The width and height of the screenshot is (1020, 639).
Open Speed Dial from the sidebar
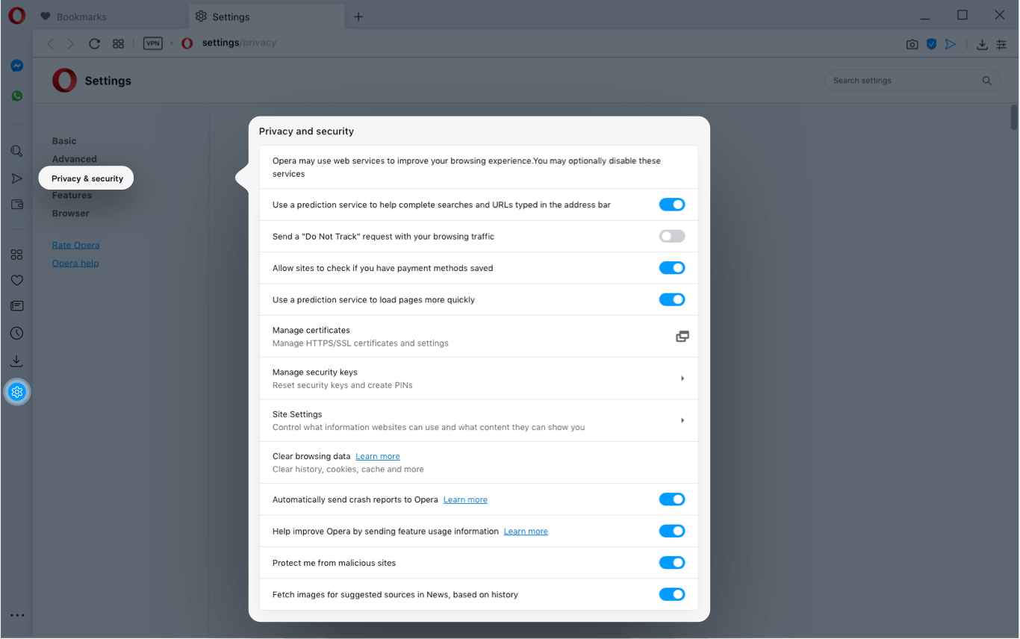coord(16,255)
